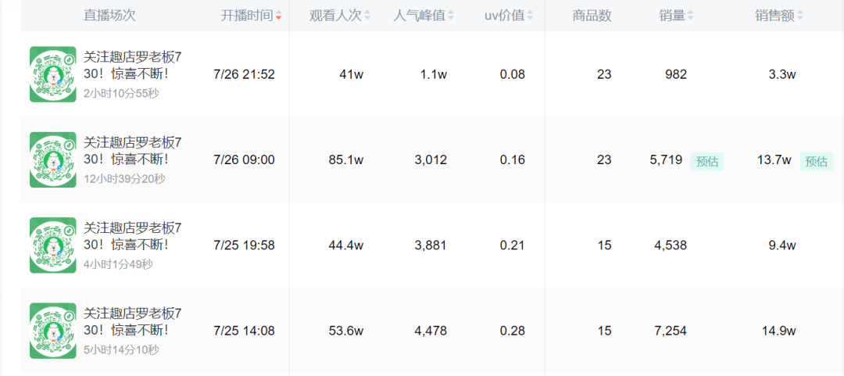The width and height of the screenshot is (844, 376).
Task: Click the 预估 tag next to 5,719
Action: pos(706,161)
